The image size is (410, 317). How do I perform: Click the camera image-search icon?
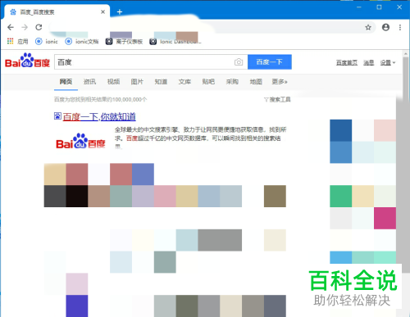click(x=239, y=62)
